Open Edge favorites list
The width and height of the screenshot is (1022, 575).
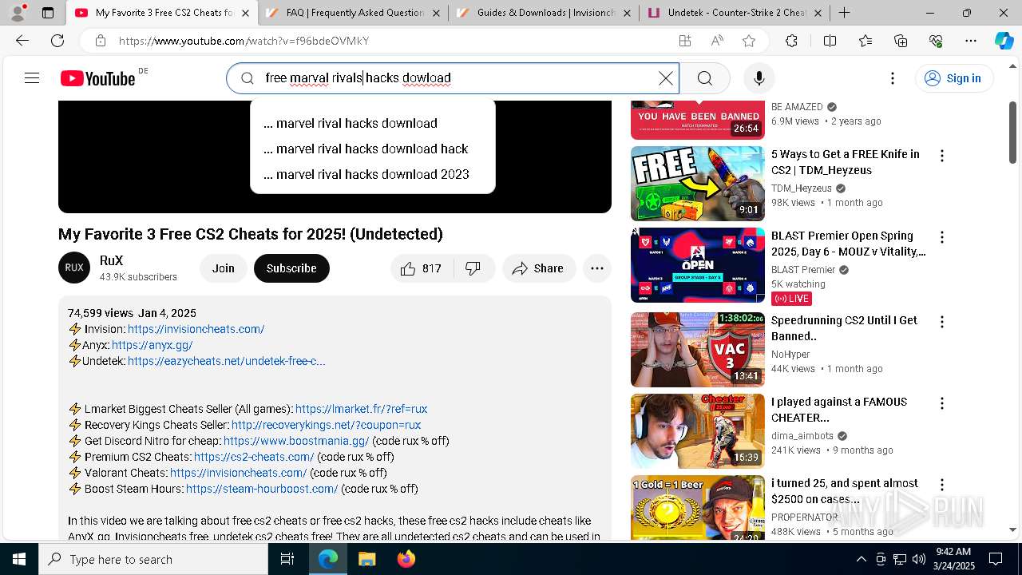point(866,41)
